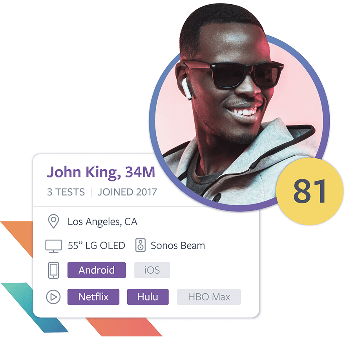Toggle the iOS platform tag
This screenshot has width=358, height=340.
click(x=152, y=270)
